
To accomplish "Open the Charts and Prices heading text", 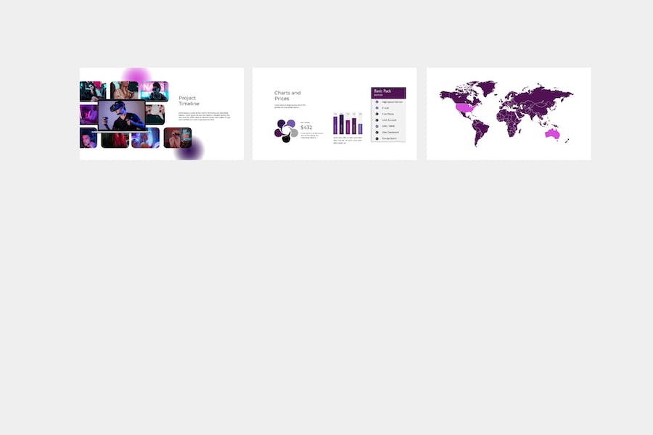I will [287, 95].
